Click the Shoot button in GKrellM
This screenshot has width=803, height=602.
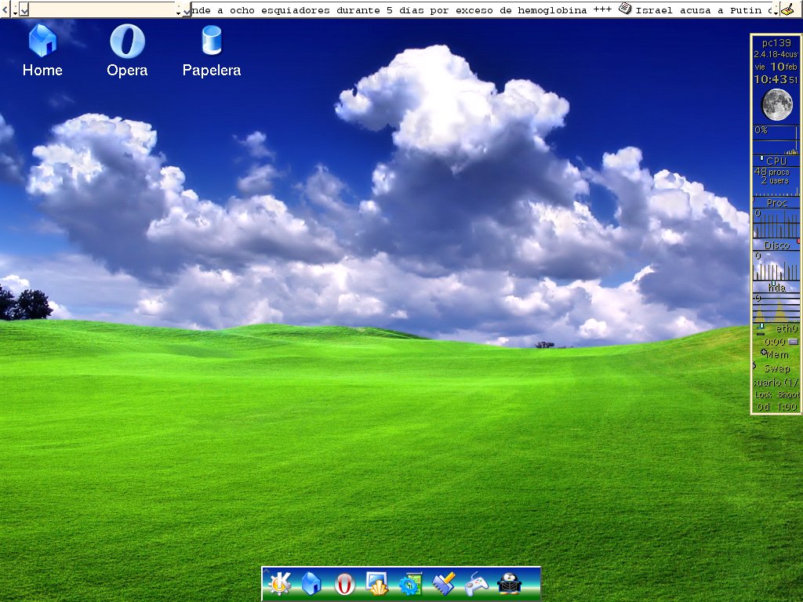coord(788,395)
